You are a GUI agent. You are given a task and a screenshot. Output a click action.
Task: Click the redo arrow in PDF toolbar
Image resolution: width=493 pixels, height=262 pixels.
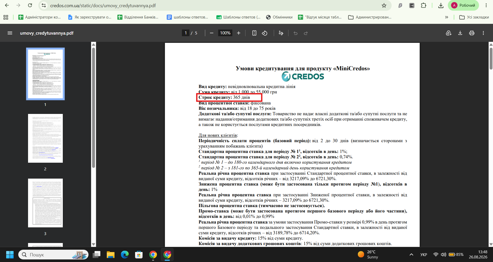click(x=306, y=33)
